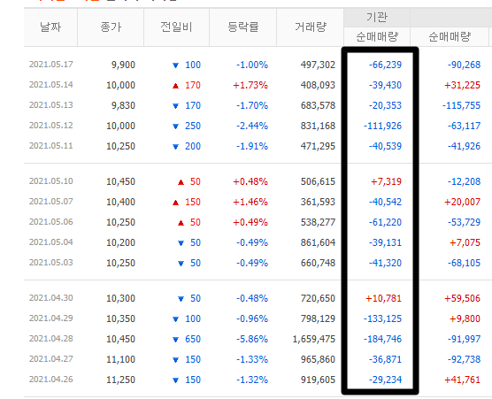This screenshot has width=492, height=399.
Task: Select the date 2021.05.06
Action: 51,222
